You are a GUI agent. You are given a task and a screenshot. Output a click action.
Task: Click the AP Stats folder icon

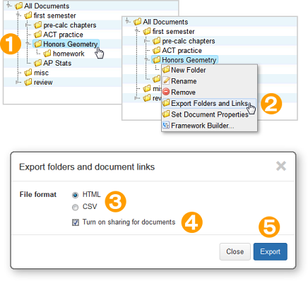pyautogui.click(x=37, y=63)
